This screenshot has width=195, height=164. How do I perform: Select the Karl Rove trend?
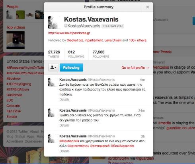(14, 111)
